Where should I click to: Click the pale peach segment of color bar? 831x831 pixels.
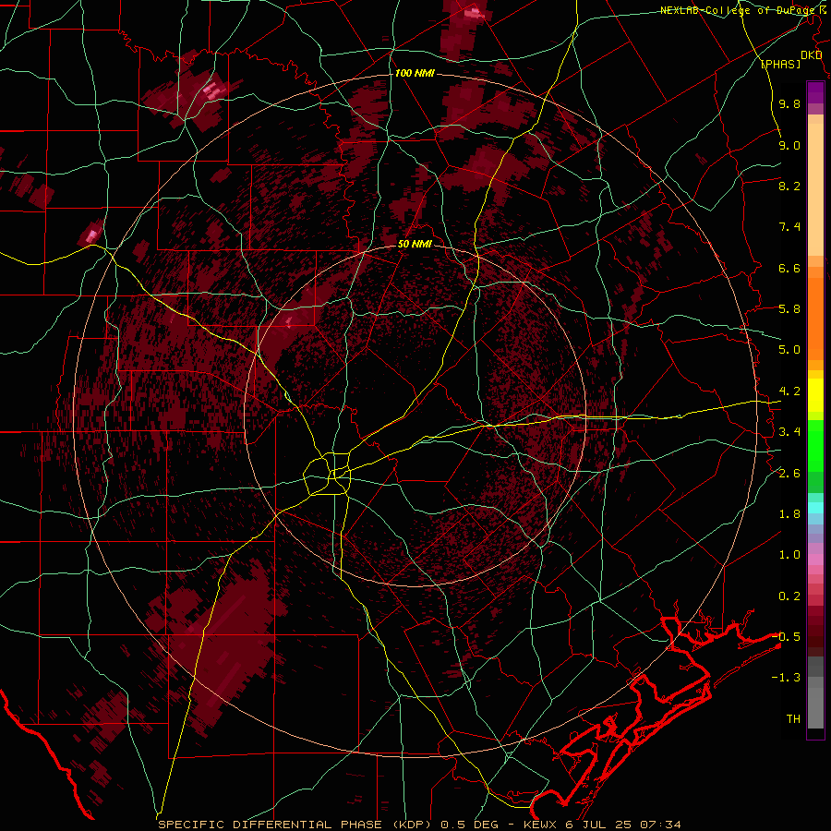[815, 189]
